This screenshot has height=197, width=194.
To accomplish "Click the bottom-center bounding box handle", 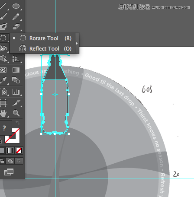I will pyautogui.click(x=55, y=134).
